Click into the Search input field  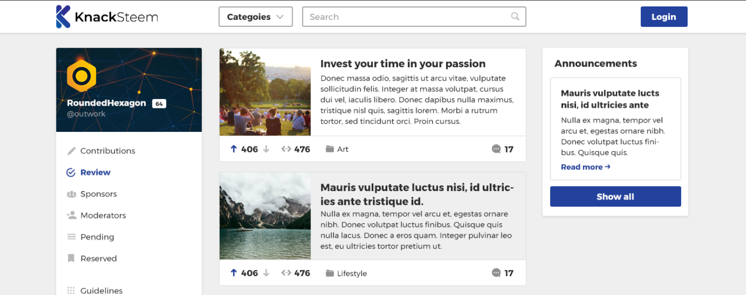click(x=406, y=17)
